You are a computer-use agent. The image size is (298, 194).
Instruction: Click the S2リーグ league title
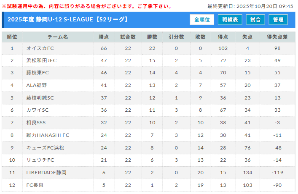[x=67, y=20]
